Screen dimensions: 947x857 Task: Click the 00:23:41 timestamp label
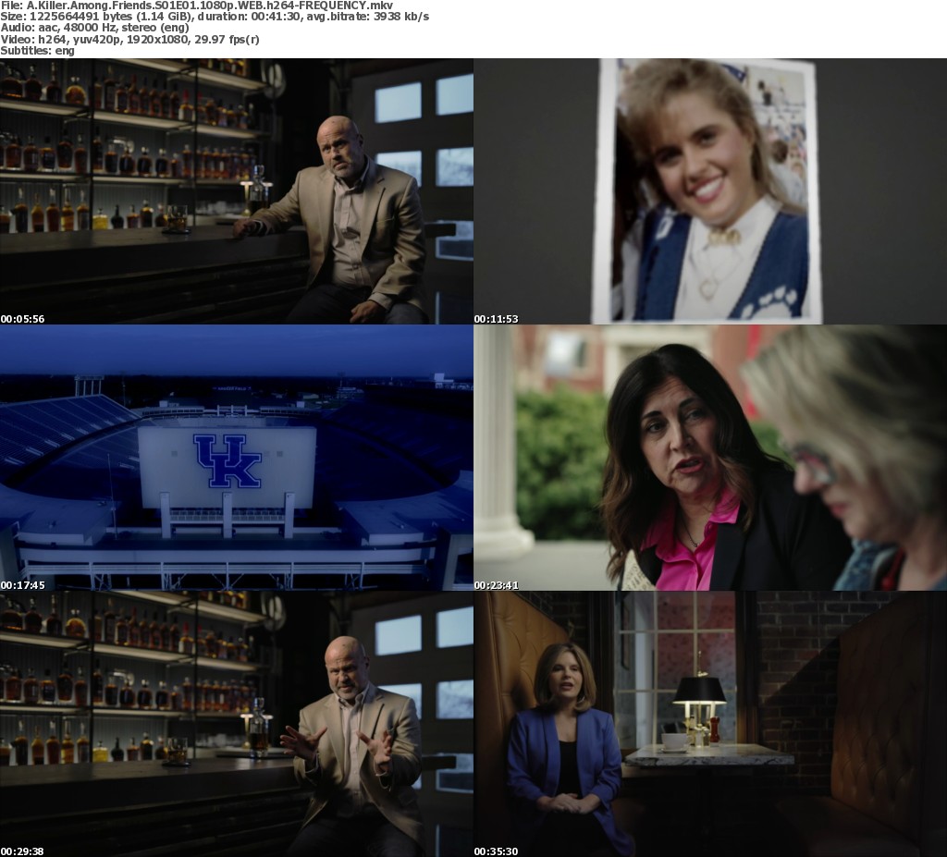click(496, 585)
